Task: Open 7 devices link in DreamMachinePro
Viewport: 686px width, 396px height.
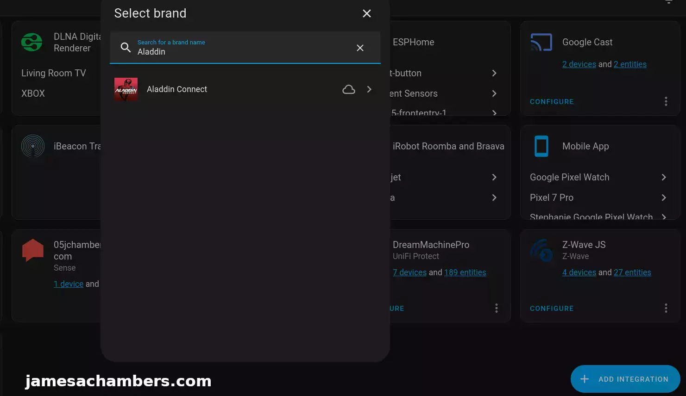Action: tap(409, 272)
